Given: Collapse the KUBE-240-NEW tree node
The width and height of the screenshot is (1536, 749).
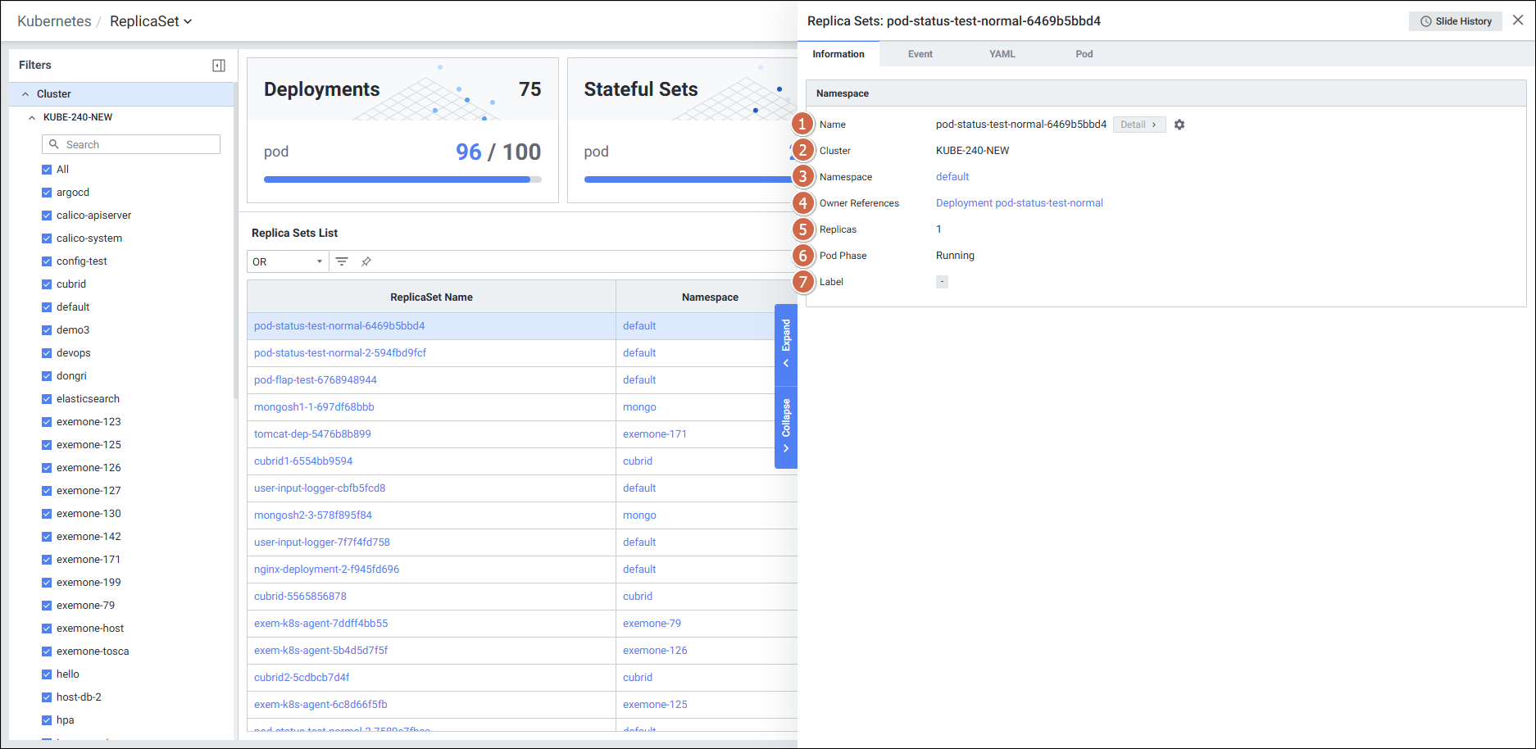Looking at the screenshot, I should pyautogui.click(x=32, y=117).
